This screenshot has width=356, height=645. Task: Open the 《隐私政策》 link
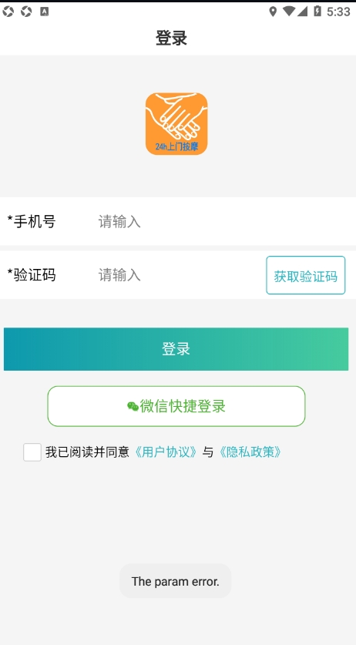coord(250,452)
